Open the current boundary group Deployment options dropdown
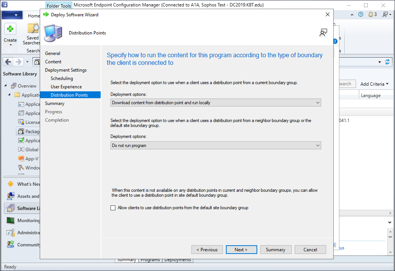395x271 pixels. (x=216, y=103)
